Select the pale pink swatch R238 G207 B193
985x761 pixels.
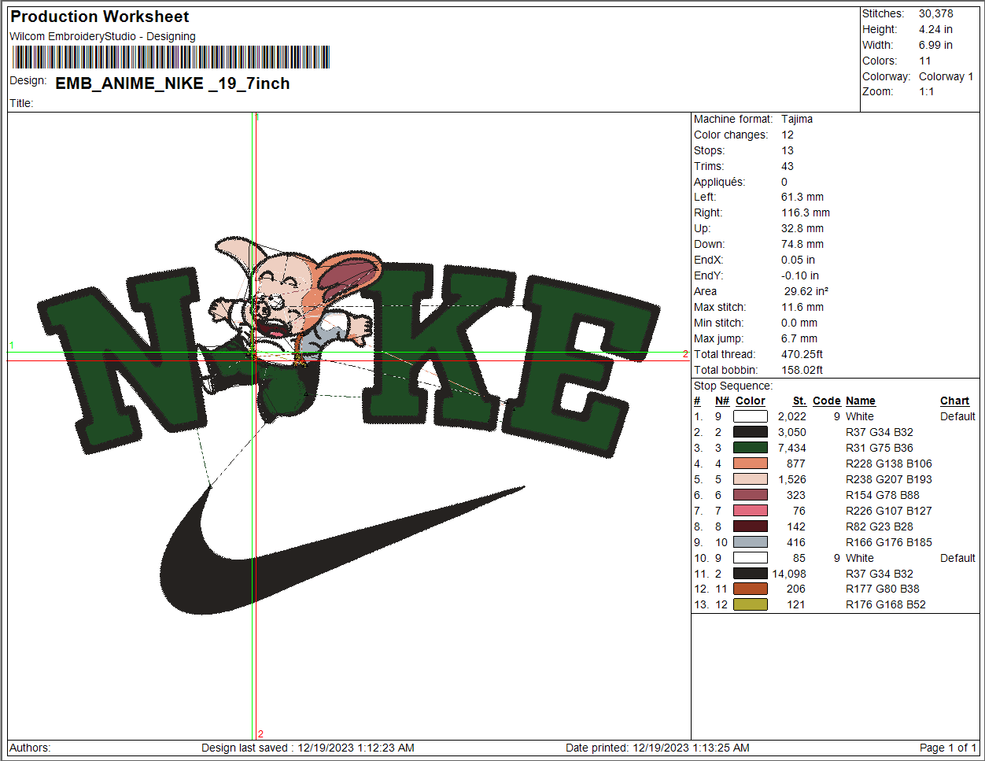click(750, 479)
